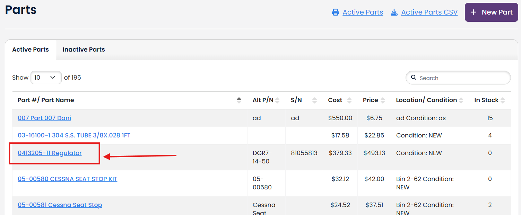Viewport: 521px width, 215px height.
Task: Sort by Part #/ Part Name arrows
Action: pyautogui.click(x=239, y=100)
